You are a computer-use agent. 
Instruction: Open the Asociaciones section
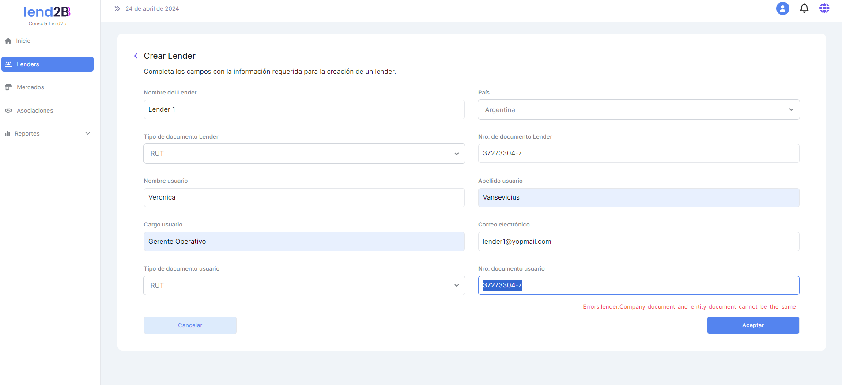pos(34,111)
